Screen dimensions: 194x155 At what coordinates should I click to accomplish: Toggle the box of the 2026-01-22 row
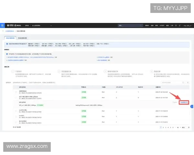(x=16, y=98)
